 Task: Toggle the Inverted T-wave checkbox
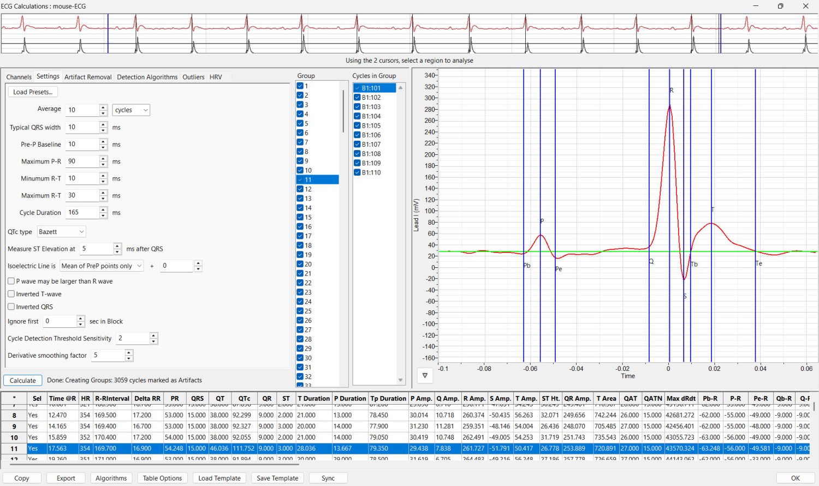11,294
